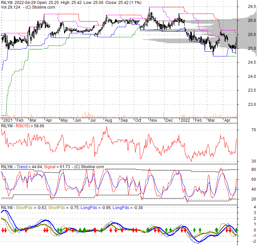Click the last green up-arrow signal at right edge
Screen dimensions: 257x246
pyautogui.click(x=236, y=230)
